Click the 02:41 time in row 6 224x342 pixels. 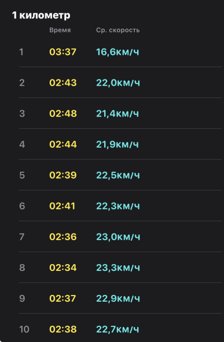[62, 206]
